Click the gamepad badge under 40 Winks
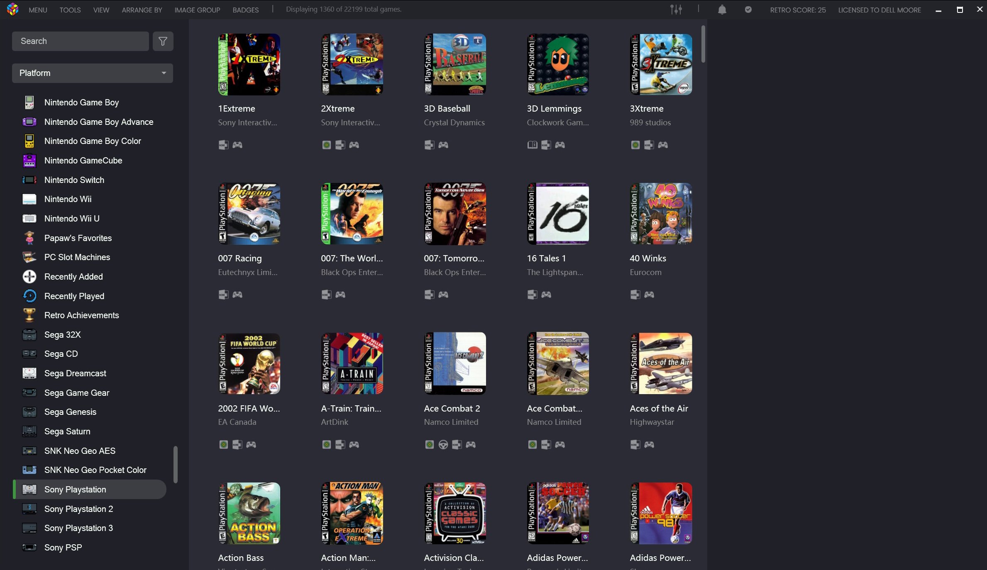 pyautogui.click(x=649, y=295)
